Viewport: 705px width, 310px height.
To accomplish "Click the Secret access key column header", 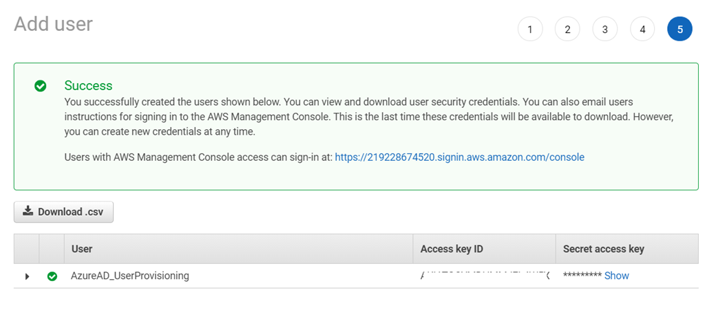I will [603, 249].
